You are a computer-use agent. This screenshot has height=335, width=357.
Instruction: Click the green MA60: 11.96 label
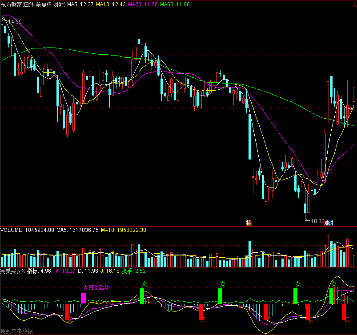coord(175,4)
